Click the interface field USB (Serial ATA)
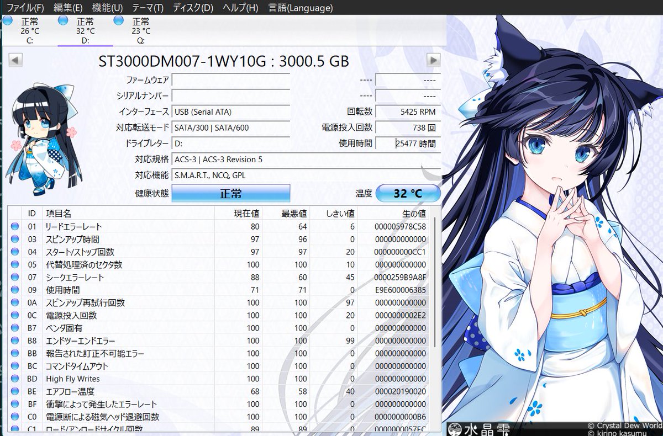 pos(231,112)
